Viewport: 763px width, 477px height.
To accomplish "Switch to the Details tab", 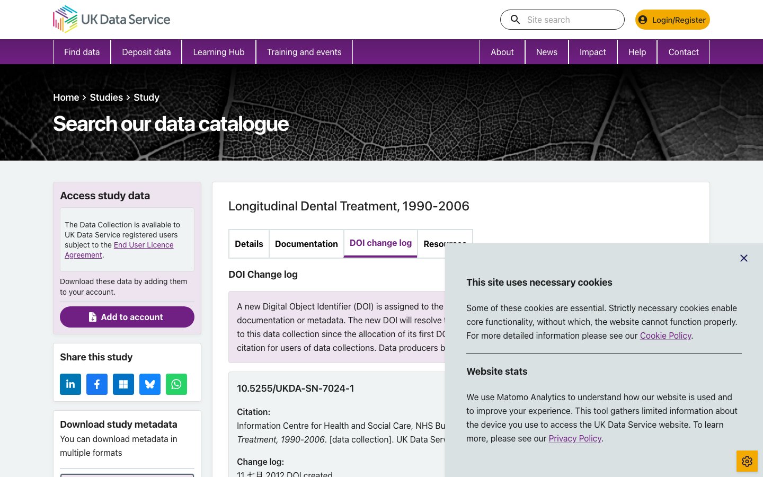I will point(249,244).
